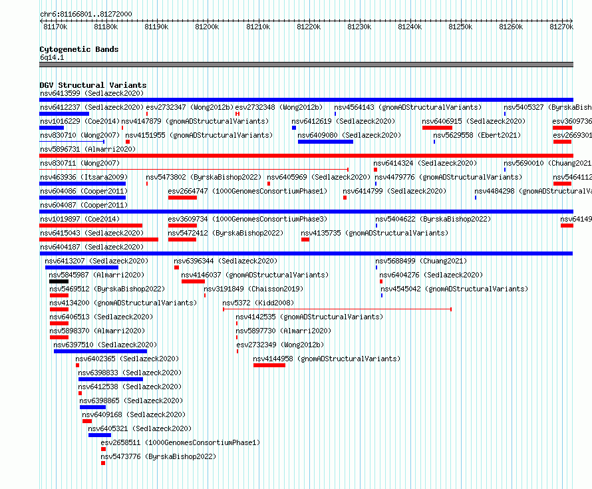Click nsv5372 (Kidd2008) label
This screenshot has height=489, width=592.
[x=258, y=303]
